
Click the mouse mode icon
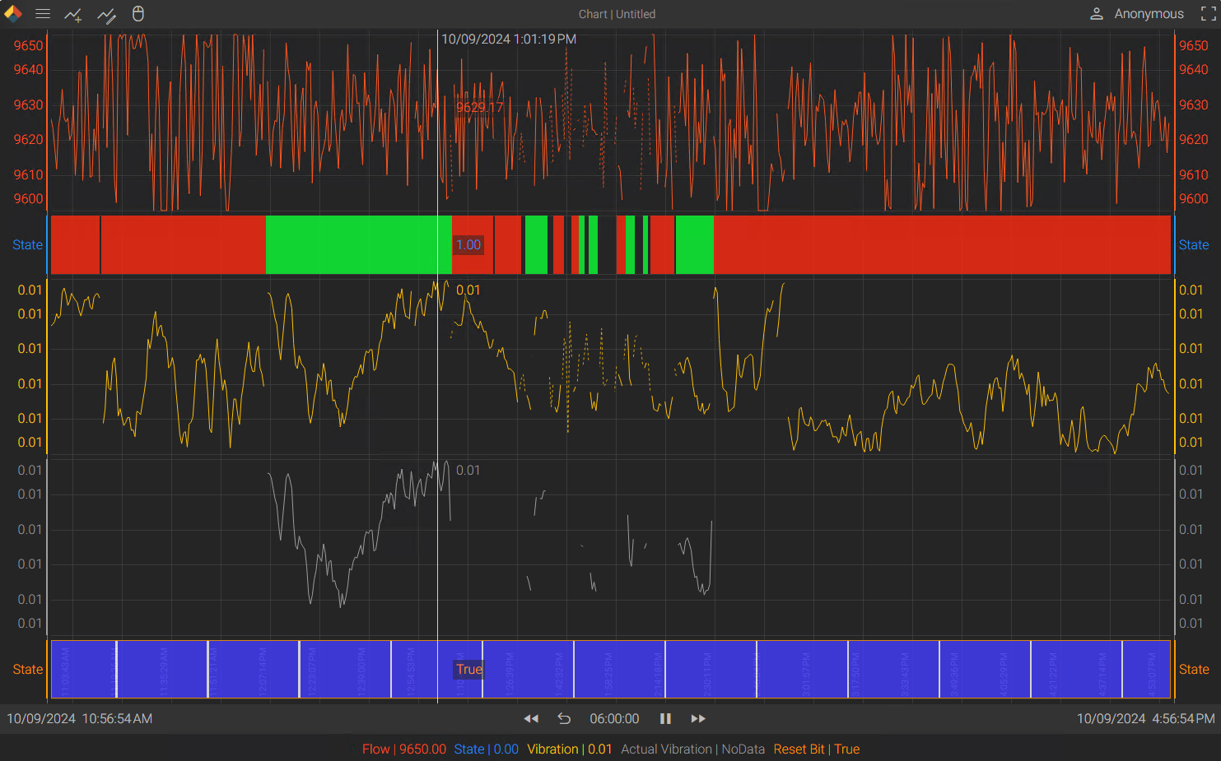[x=138, y=14]
